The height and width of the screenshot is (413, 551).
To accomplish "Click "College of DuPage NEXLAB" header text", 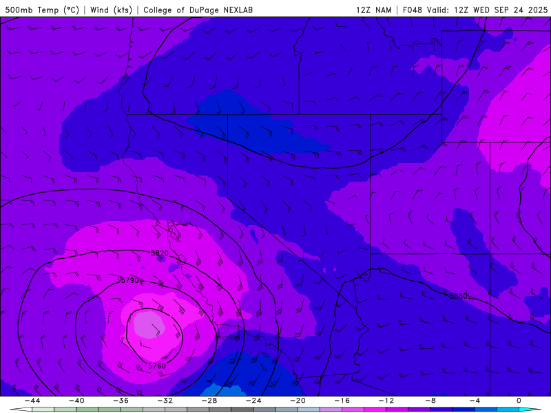I will coord(198,10).
